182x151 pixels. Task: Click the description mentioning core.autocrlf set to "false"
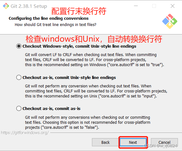(88, 122)
